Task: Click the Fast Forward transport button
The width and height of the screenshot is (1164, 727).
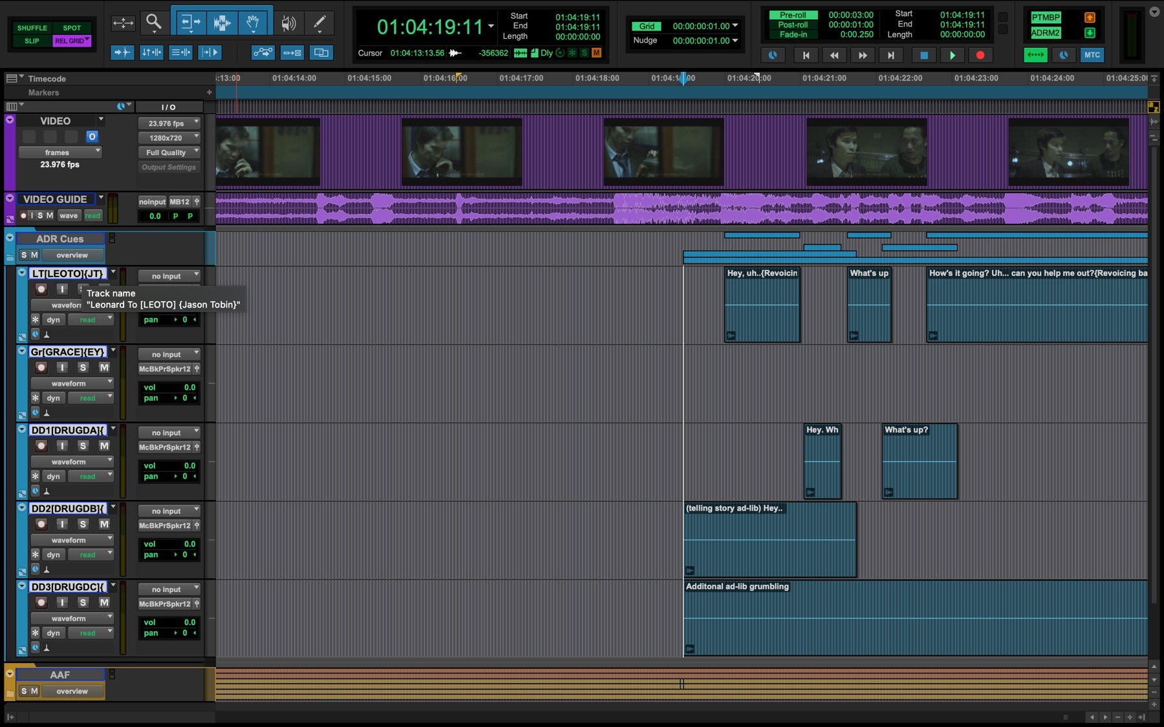Action: click(x=863, y=56)
